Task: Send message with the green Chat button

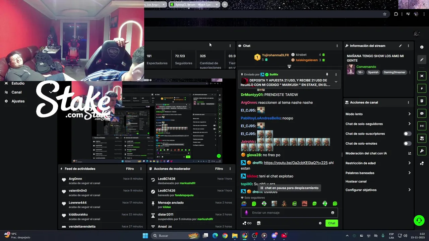Action: (331, 223)
